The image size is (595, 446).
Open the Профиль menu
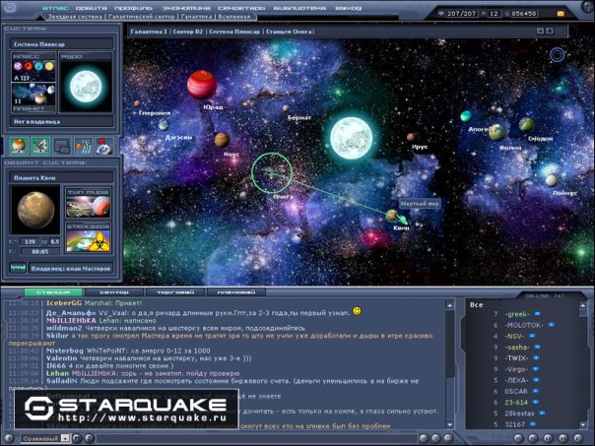point(133,8)
